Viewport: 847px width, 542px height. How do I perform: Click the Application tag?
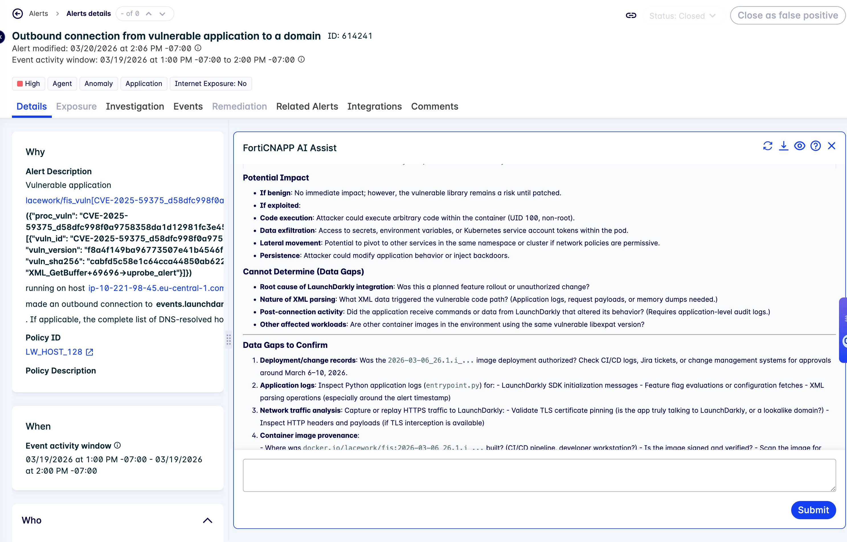144,83
